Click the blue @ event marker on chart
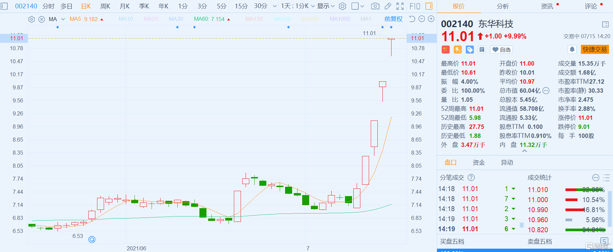Viewport: 613px width, 252px height. 92,239
